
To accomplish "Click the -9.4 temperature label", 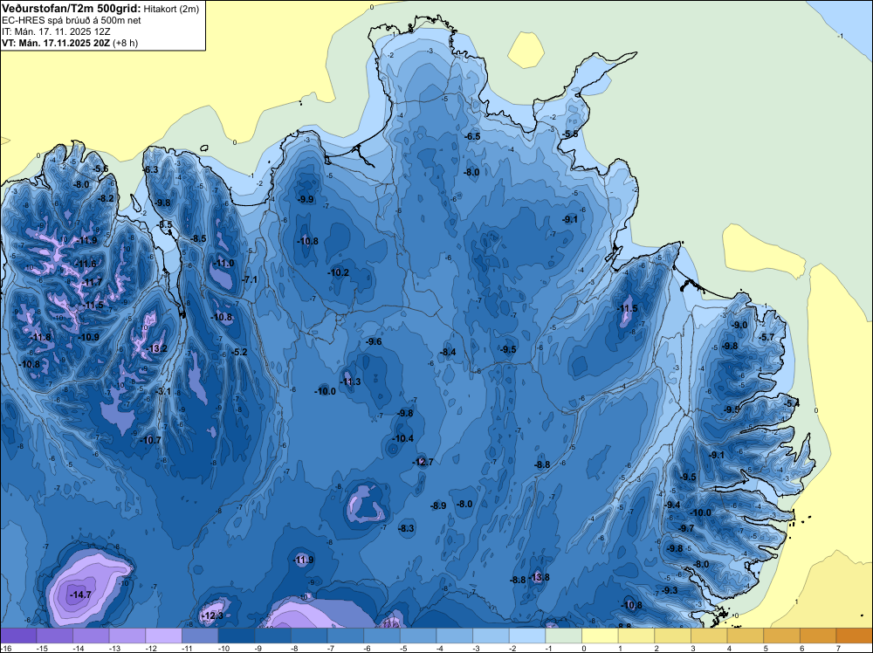I will point(673,505).
